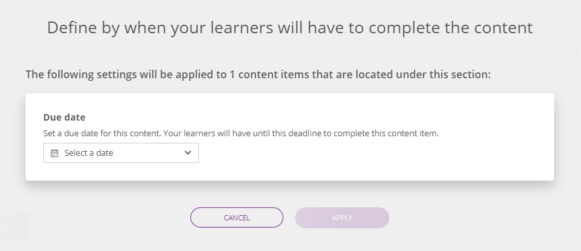Click the 'Define by when your learners' title
Viewport: 581px width, 251px height.
click(x=290, y=28)
